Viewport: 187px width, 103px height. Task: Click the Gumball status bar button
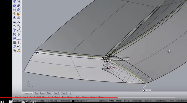[x=148, y=101]
